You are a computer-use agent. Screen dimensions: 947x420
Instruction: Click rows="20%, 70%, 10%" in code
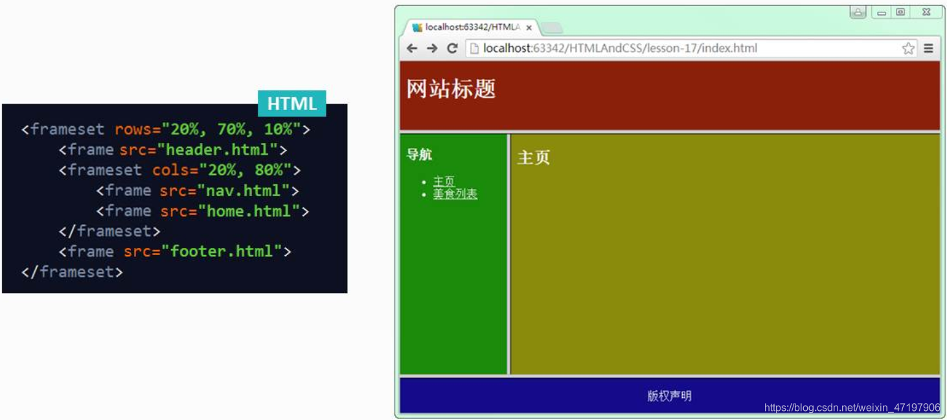tap(208, 129)
